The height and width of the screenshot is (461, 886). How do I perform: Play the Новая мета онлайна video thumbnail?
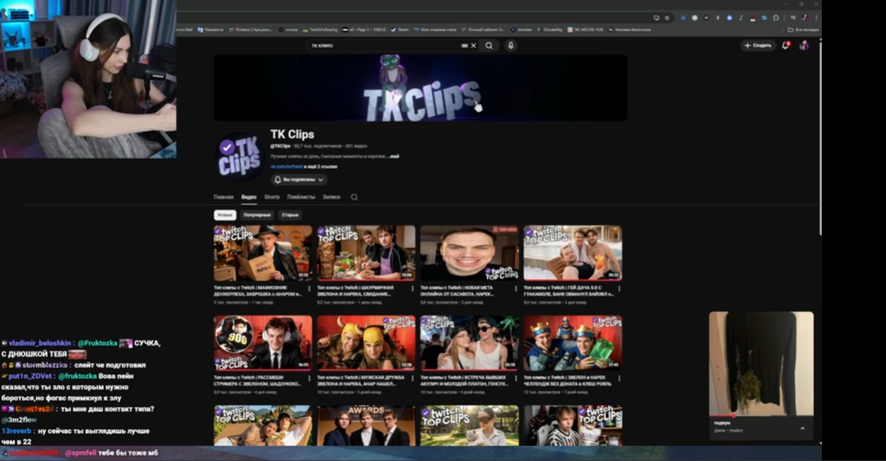pos(470,253)
